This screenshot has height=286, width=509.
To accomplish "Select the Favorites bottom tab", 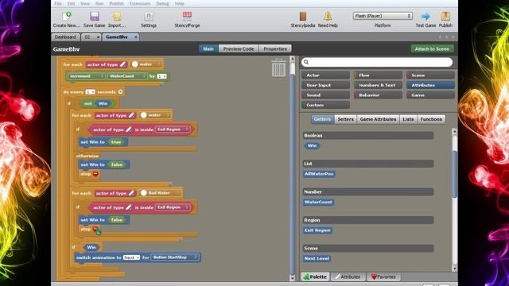I will click(x=383, y=276).
